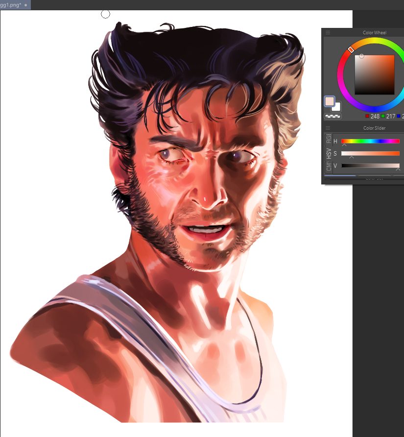Switch to the CMYK slider tab
The image size is (404, 437).
click(329, 167)
